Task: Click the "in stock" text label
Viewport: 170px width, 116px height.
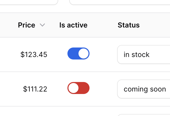Action: (x=137, y=54)
